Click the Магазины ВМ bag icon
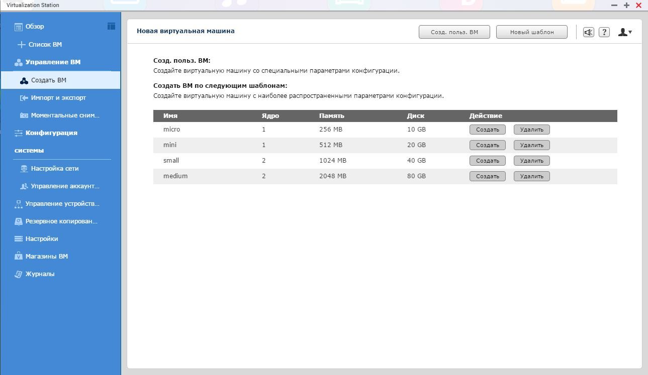 click(19, 256)
